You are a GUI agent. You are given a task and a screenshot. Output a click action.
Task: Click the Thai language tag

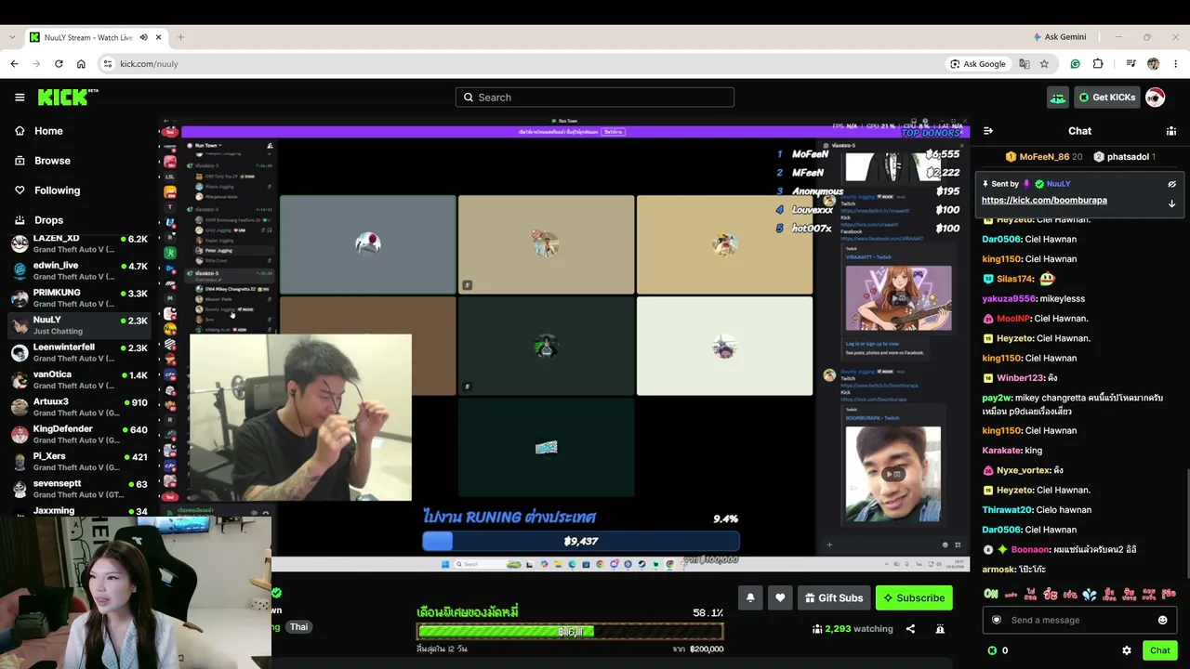click(x=298, y=627)
